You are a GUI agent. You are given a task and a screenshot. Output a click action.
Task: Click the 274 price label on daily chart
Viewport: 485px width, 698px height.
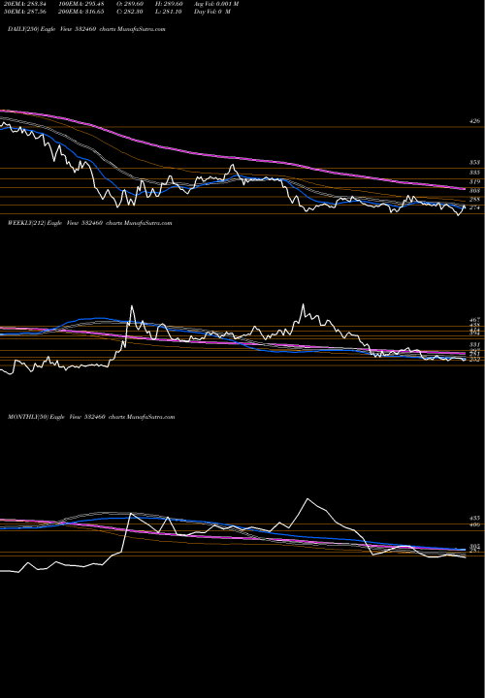click(474, 207)
